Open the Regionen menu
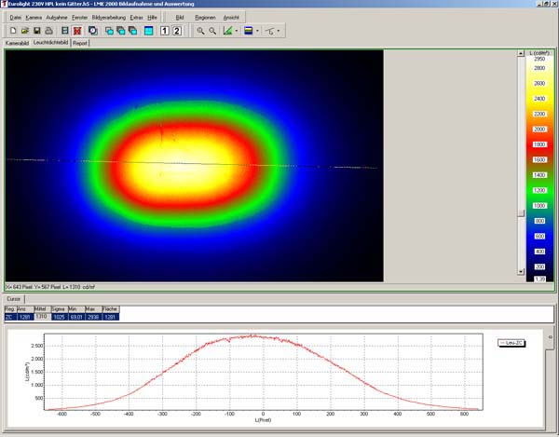 pyautogui.click(x=206, y=18)
